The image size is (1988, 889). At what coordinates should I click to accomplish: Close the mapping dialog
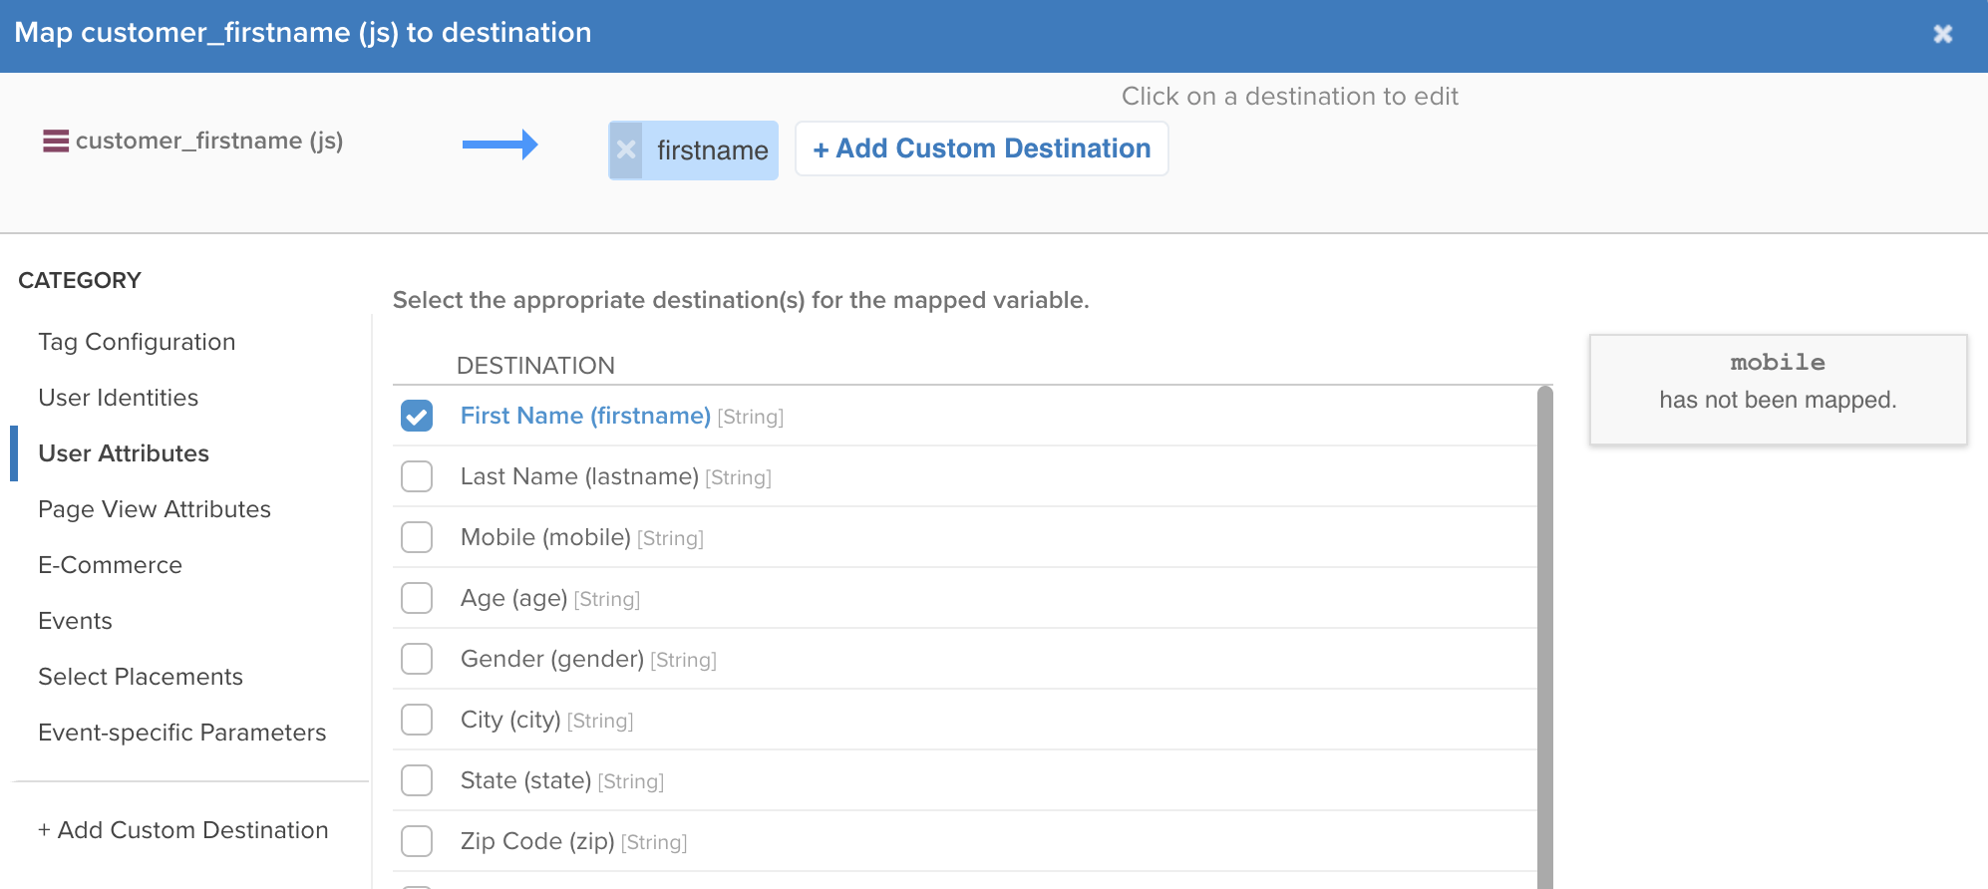tap(1942, 34)
